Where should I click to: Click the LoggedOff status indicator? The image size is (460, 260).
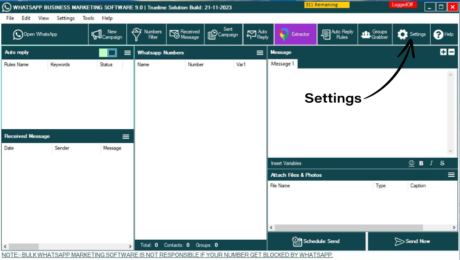coord(402,5)
